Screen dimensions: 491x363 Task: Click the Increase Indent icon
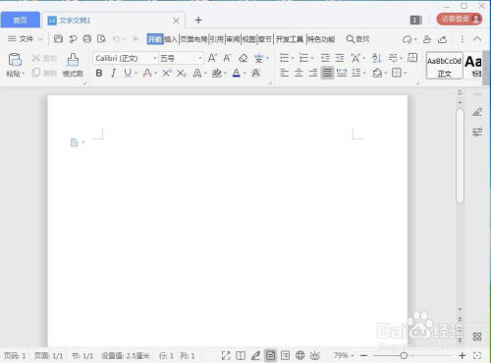tap(340, 58)
